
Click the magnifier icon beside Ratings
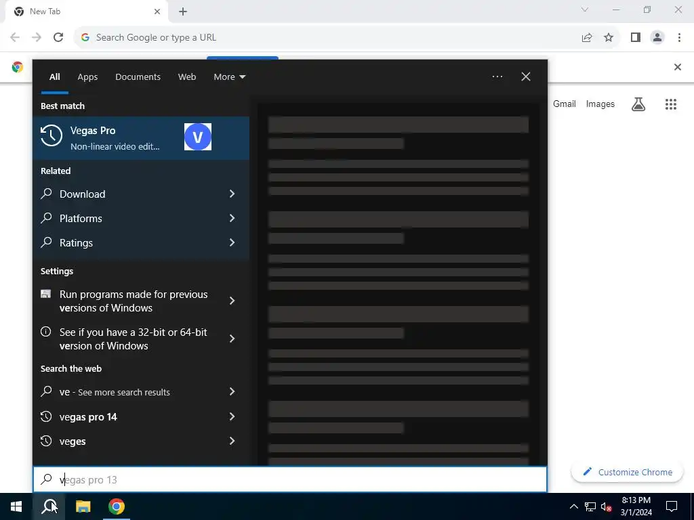[46, 242]
